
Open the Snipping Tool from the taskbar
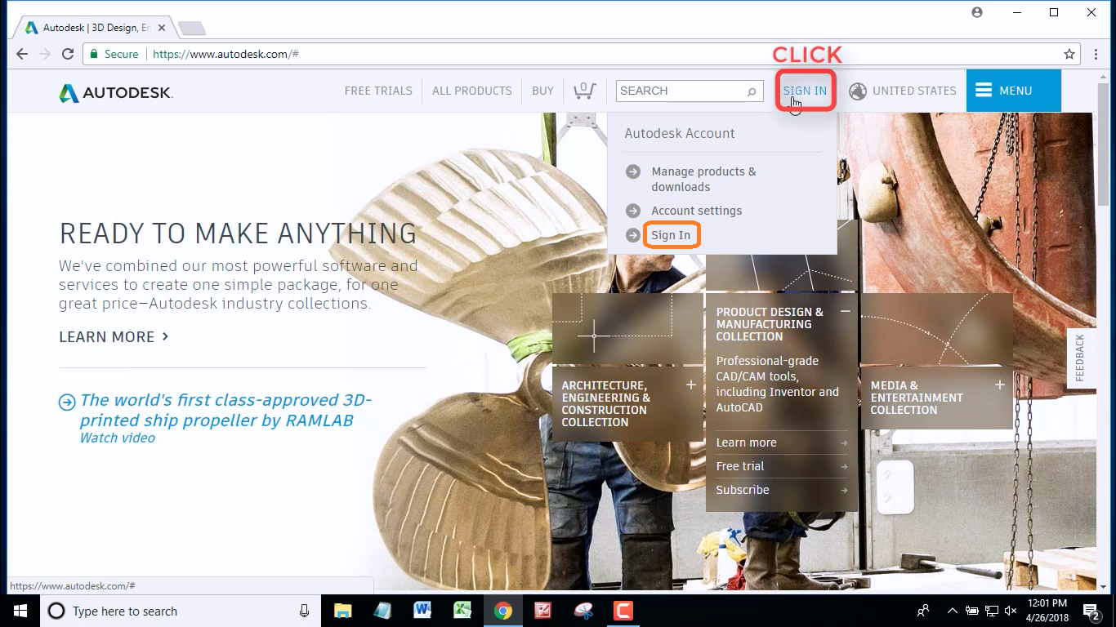583,611
